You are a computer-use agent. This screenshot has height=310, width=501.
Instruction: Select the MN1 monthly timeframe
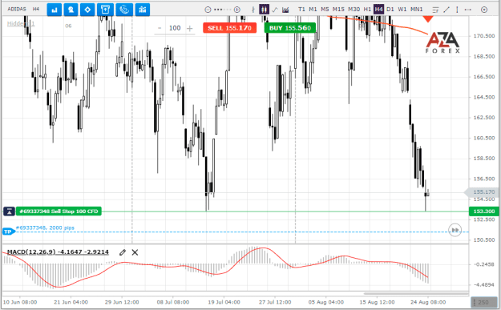click(x=416, y=10)
